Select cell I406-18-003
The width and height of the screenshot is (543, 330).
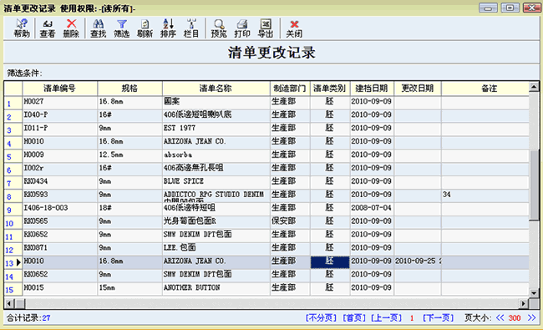[60, 208]
